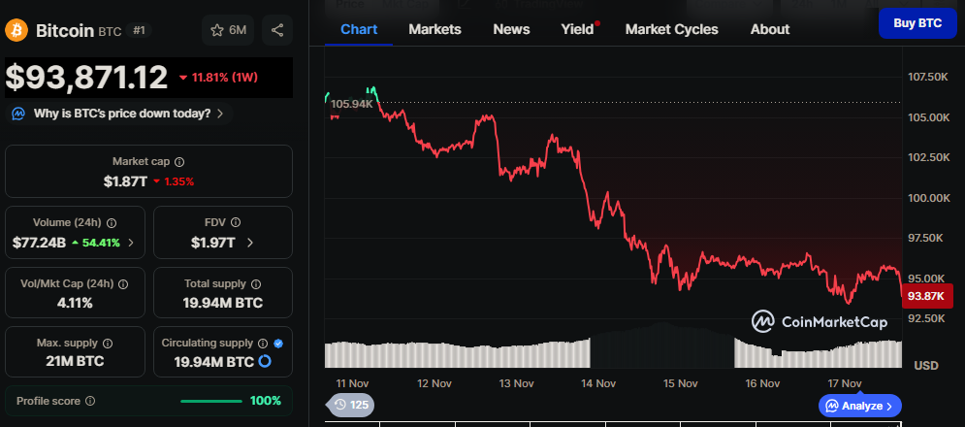Switch to the Markets tab
965x427 pixels.
434,29
